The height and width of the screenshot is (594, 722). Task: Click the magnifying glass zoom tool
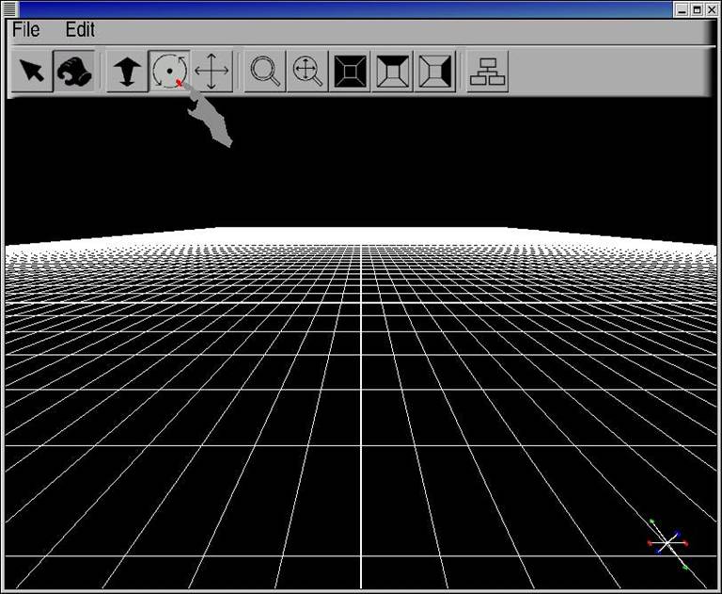[265, 71]
